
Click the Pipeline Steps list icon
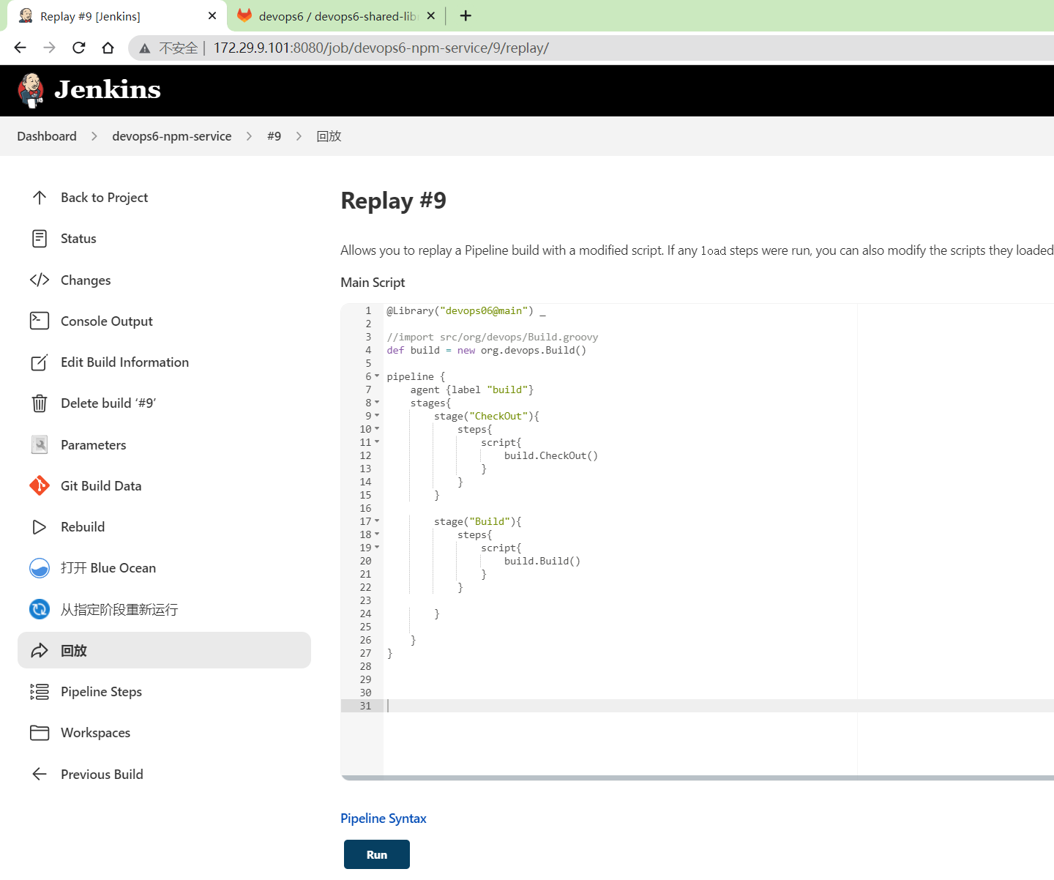(40, 691)
